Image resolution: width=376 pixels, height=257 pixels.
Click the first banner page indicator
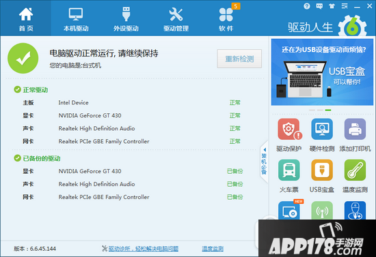point(312,110)
